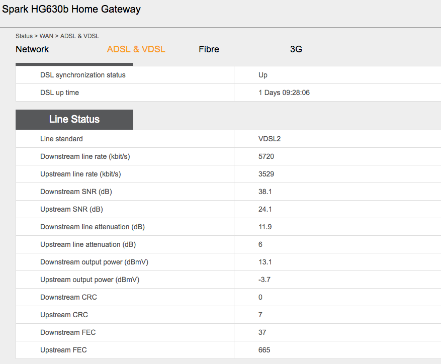Open the Network tab
The image size is (441, 364).
pos(32,49)
